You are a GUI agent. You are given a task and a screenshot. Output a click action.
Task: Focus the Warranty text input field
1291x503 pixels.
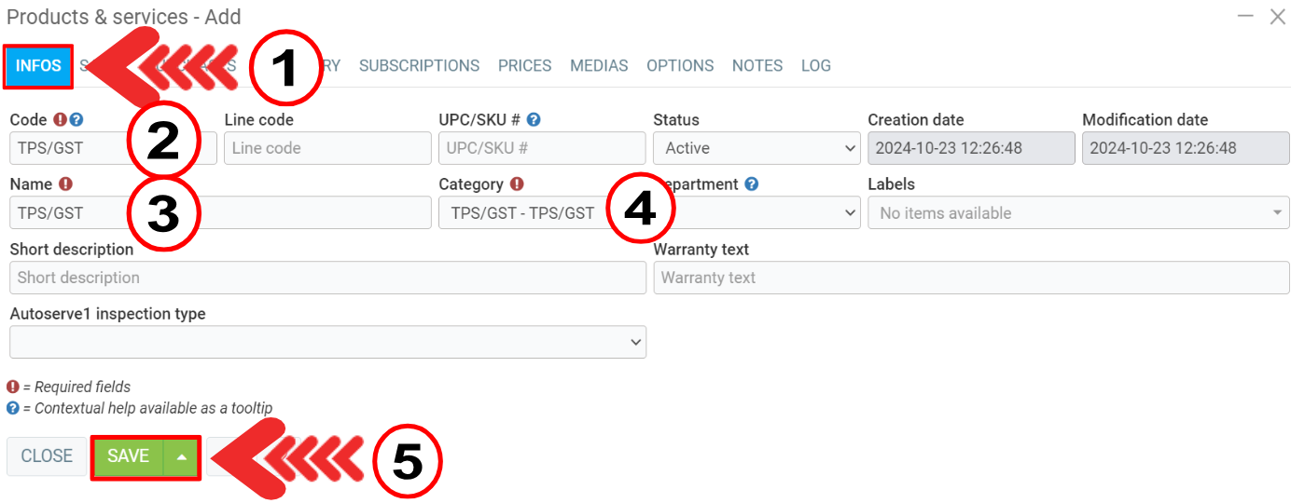coord(971,278)
